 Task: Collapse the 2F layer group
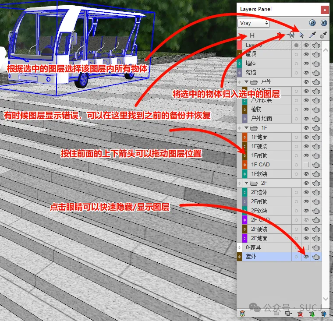(x=246, y=183)
